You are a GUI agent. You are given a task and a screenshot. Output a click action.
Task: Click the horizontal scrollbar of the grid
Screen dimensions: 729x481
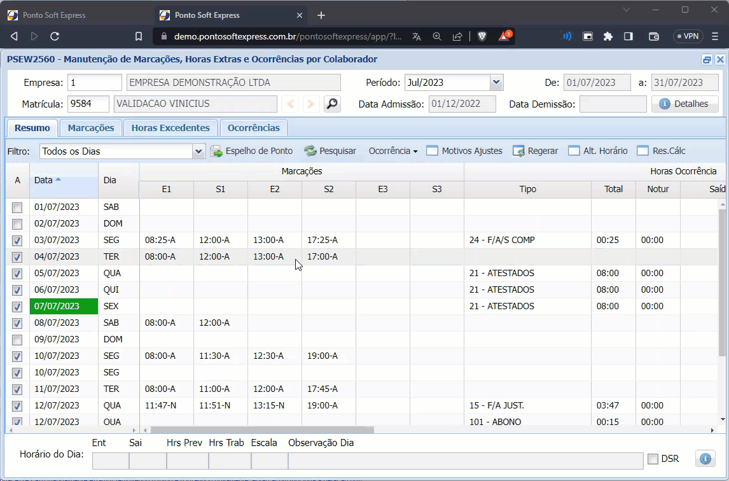(262, 430)
